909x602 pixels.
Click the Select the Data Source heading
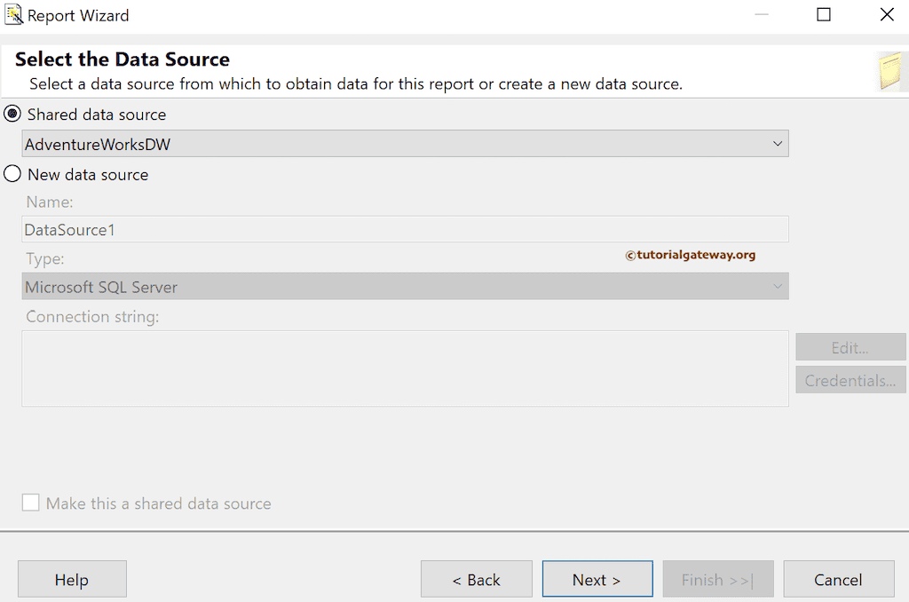(122, 59)
